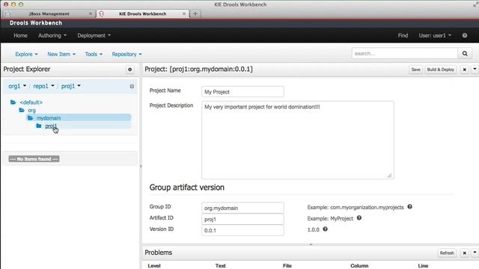
Task: Click the Artifact ID input field
Action: [x=242, y=219]
